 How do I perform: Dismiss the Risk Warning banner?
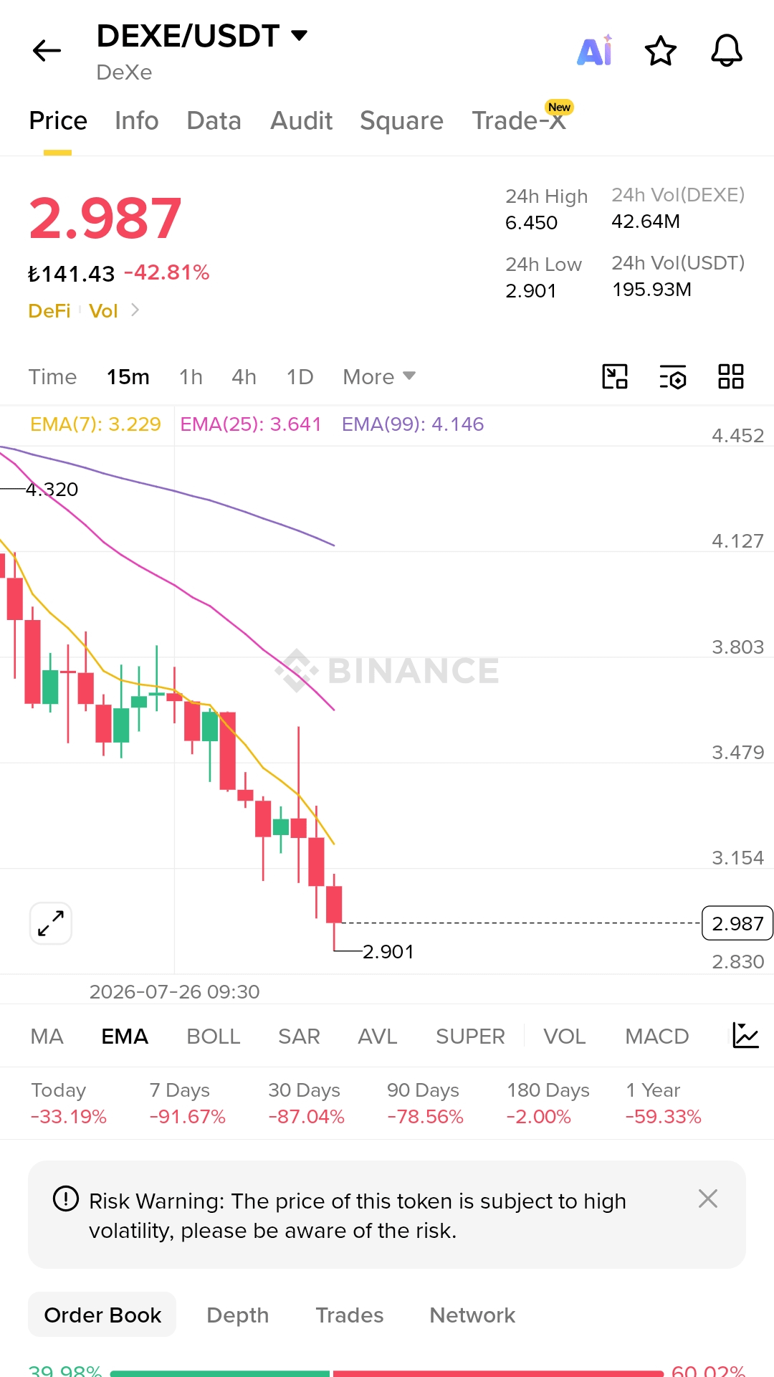click(708, 1199)
